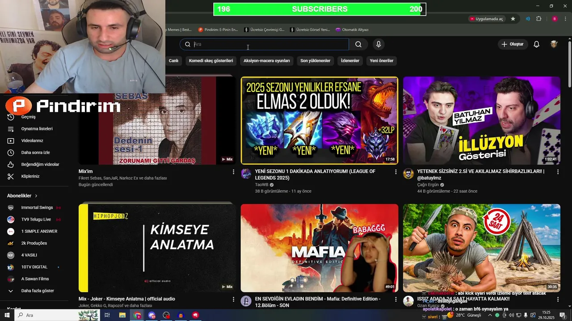Click the YouTube search magnifier button

click(x=358, y=44)
